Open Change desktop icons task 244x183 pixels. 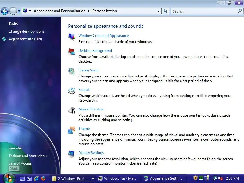(x=27, y=31)
